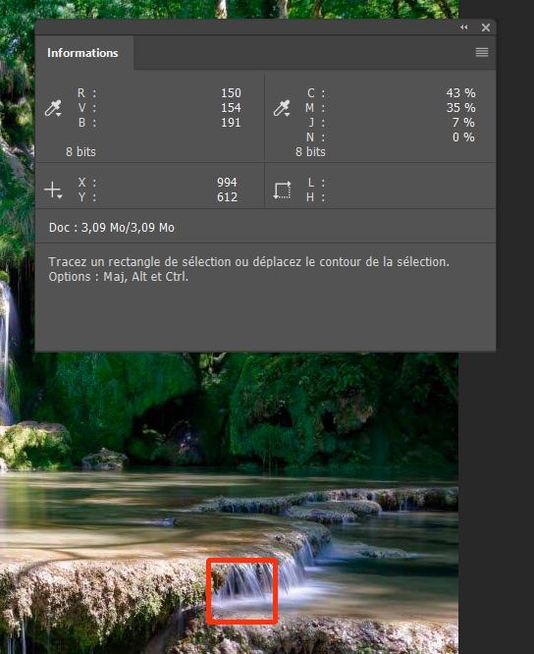Open RGB eyedropper readout options

click(53, 108)
